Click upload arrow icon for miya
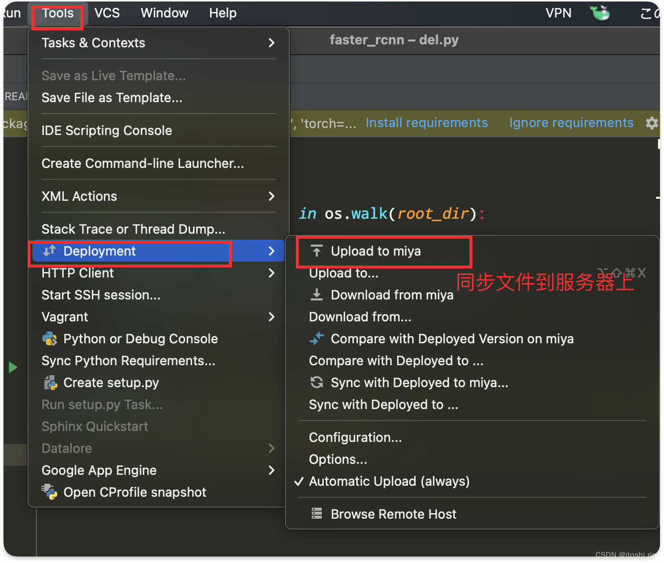The width and height of the screenshot is (664, 563). 317,251
